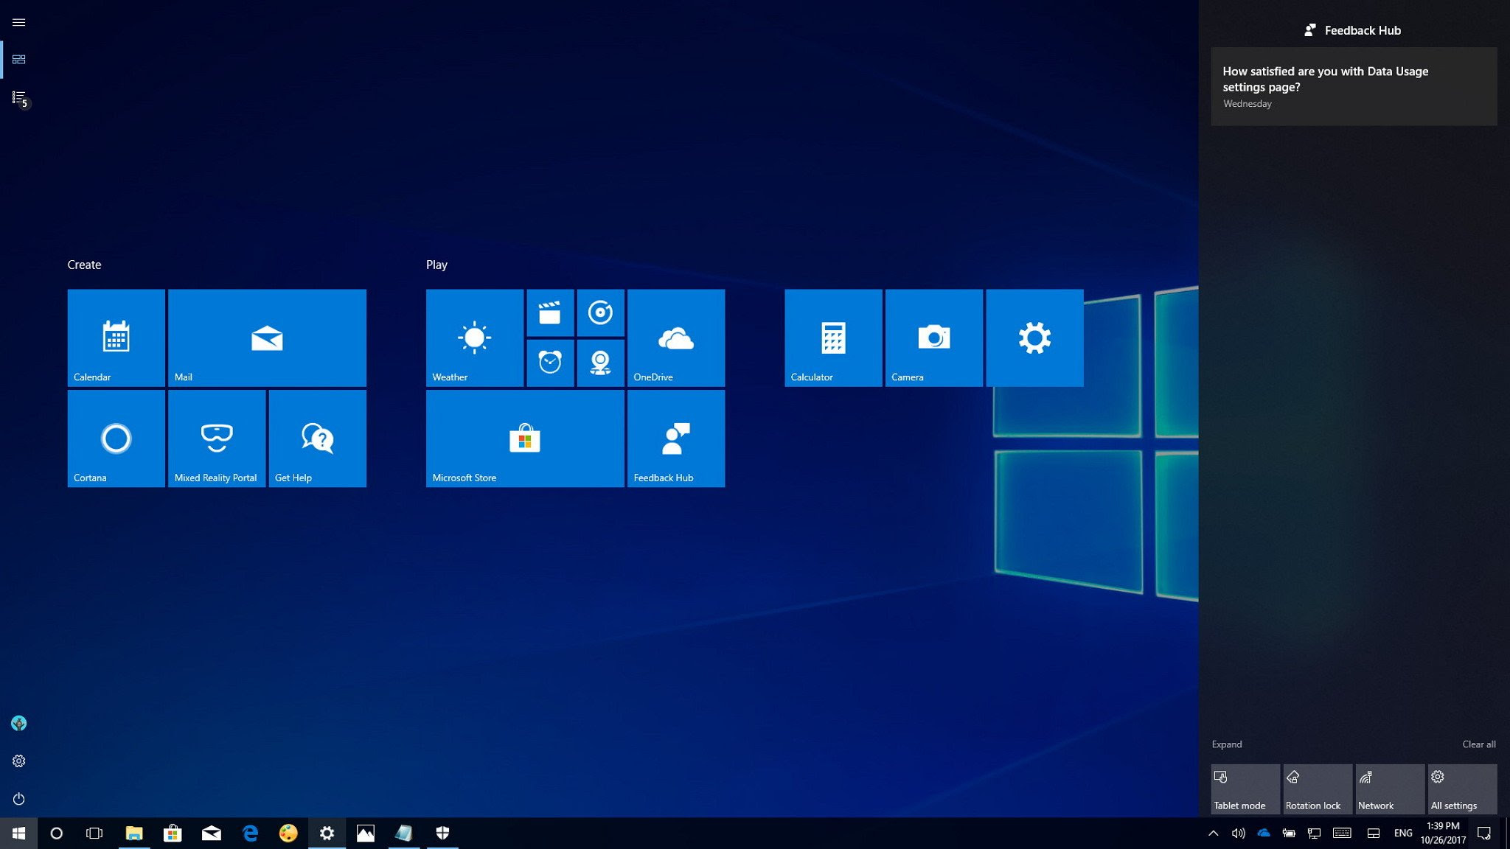Toggle the Network quick action
The height and width of the screenshot is (849, 1510).
coord(1389,789)
